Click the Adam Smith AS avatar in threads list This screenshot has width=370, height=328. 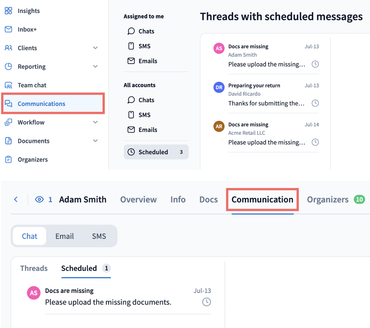tap(219, 48)
